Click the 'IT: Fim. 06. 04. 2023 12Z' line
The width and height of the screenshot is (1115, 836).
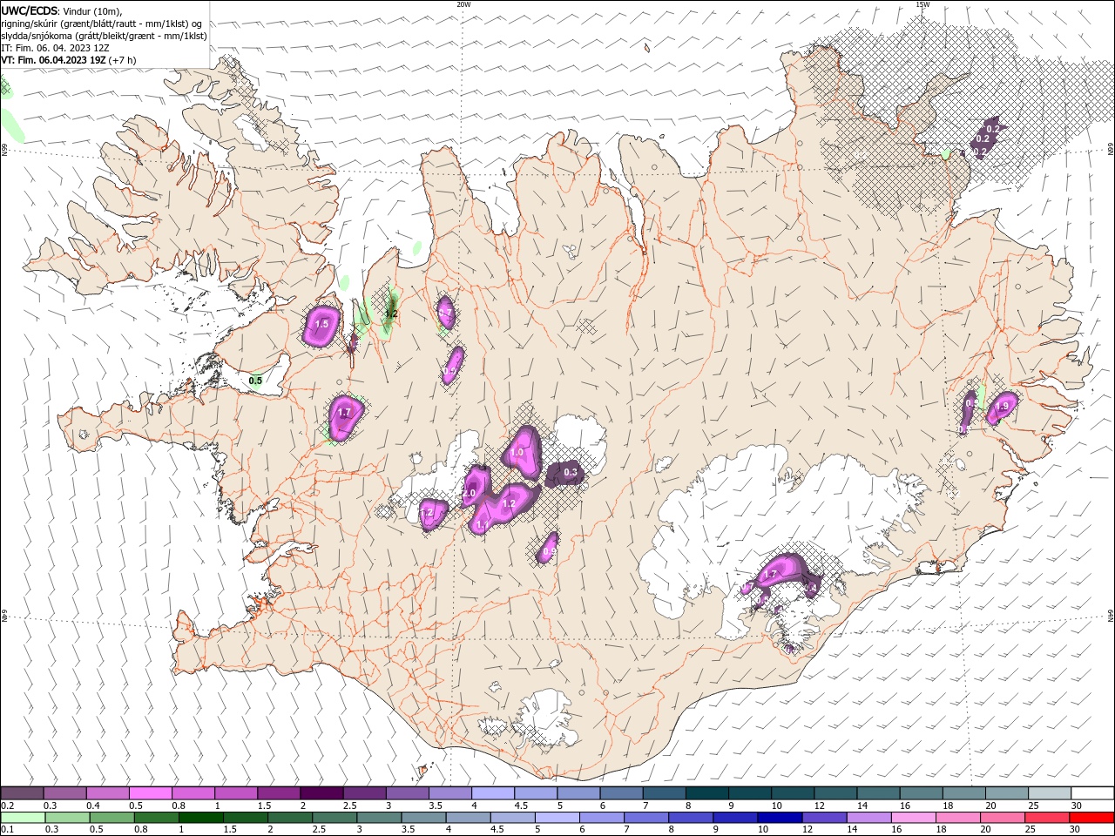[55, 48]
